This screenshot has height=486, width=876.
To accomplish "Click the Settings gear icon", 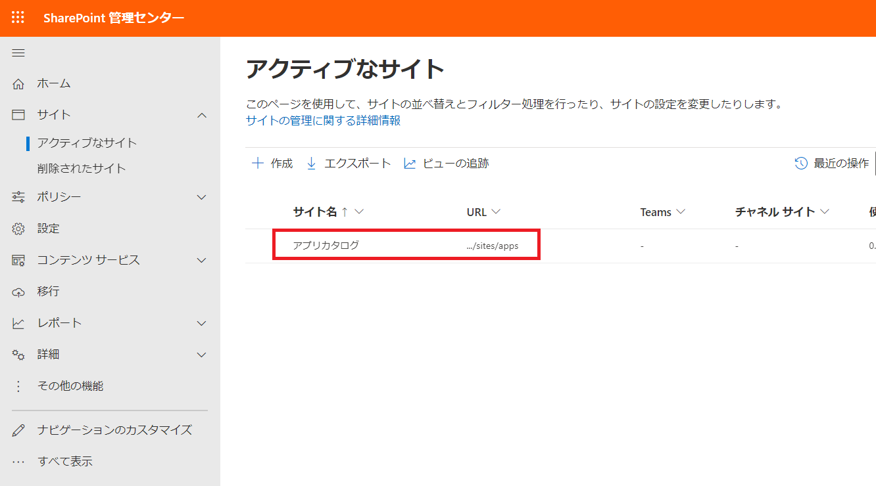I will (x=18, y=229).
